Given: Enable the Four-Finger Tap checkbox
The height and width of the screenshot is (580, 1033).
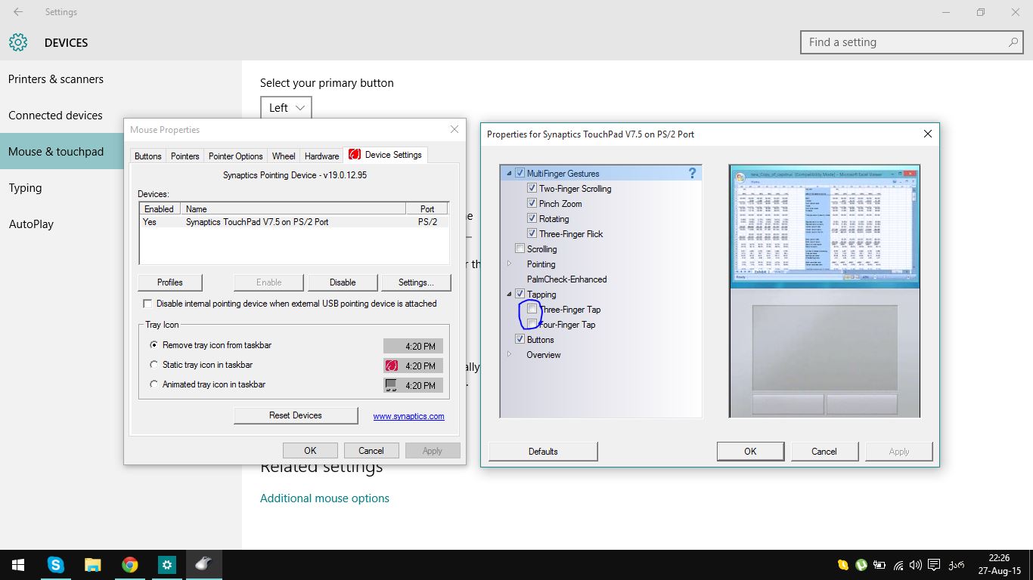Looking at the screenshot, I should click(532, 325).
